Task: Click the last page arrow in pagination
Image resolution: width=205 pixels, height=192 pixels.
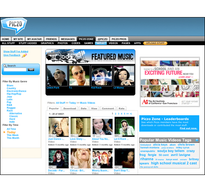Action: pos(131,113)
